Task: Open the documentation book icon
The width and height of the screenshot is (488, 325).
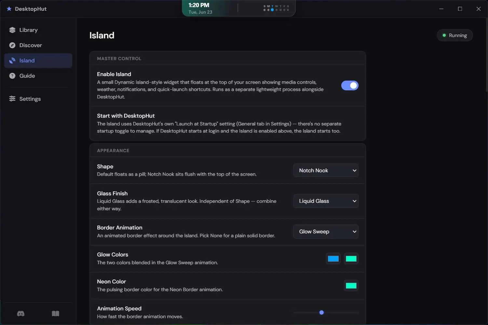Action: [x=56, y=314]
